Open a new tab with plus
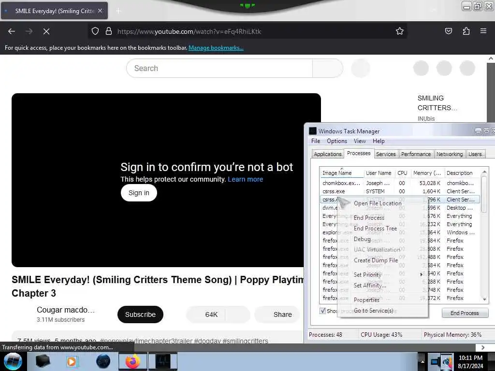Screen dimensions: 495x371 (x=118, y=11)
